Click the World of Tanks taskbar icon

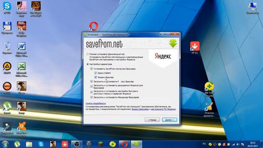[89, 144]
